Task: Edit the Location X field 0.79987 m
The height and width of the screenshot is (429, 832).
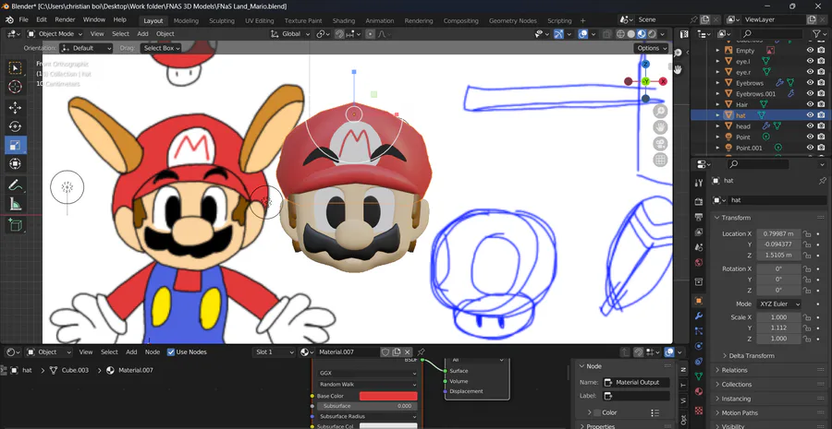Action: [778, 233]
